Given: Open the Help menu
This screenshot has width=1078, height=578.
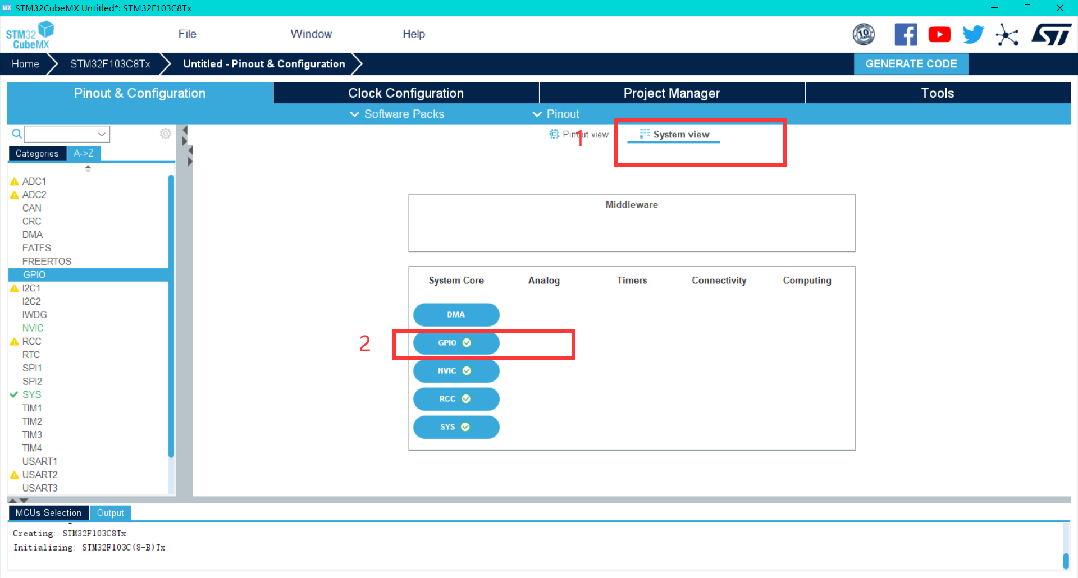Looking at the screenshot, I should point(414,34).
